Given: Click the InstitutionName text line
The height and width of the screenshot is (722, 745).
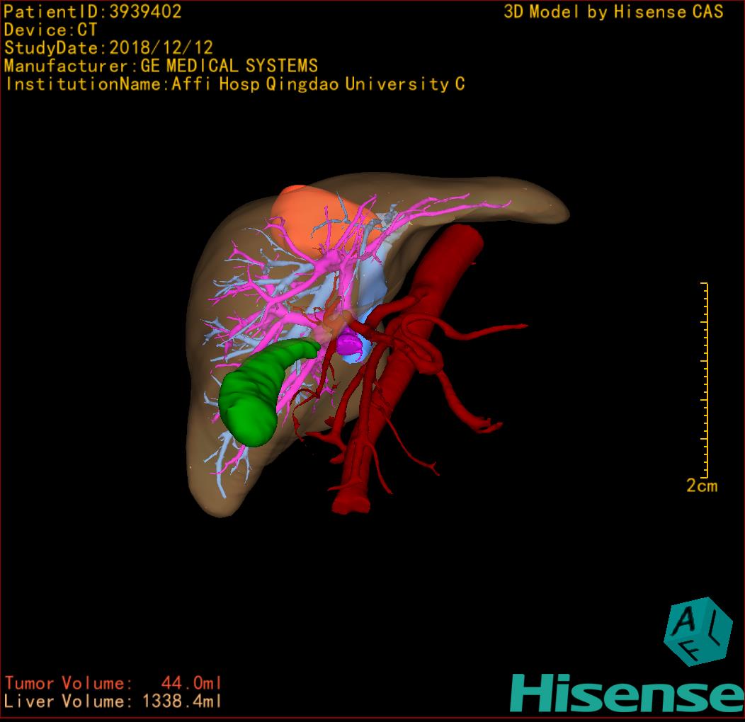Looking at the screenshot, I should coord(234,84).
